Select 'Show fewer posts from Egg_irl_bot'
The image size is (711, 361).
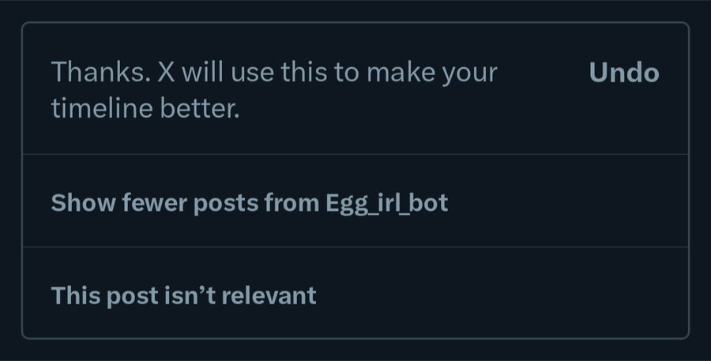click(x=249, y=203)
